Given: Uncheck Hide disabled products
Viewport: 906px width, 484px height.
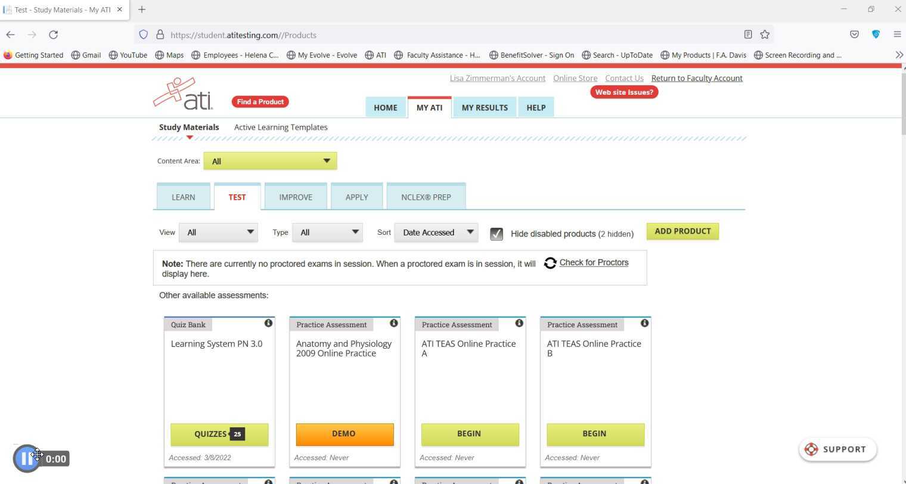Looking at the screenshot, I should pyautogui.click(x=497, y=234).
